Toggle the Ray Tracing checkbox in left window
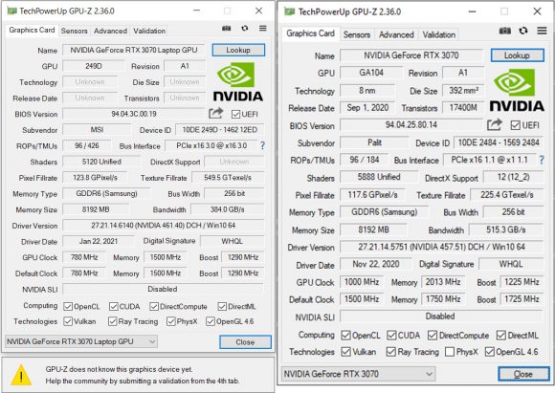 click(x=113, y=321)
